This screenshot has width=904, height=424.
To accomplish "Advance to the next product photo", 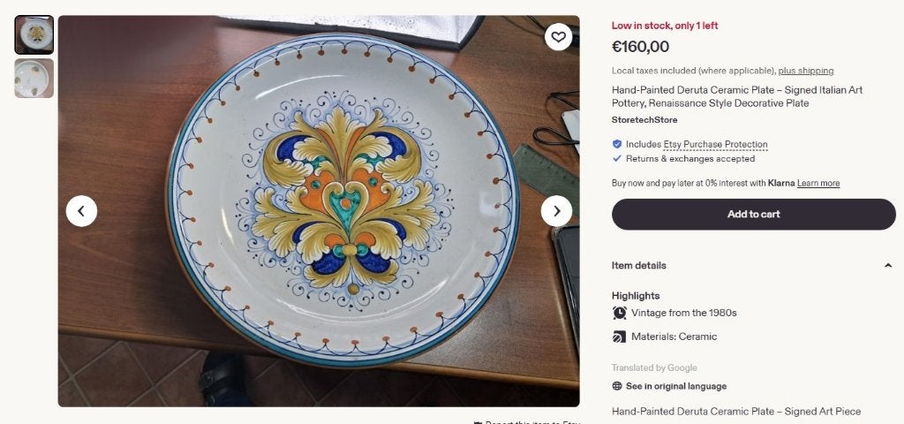I will (556, 211).
